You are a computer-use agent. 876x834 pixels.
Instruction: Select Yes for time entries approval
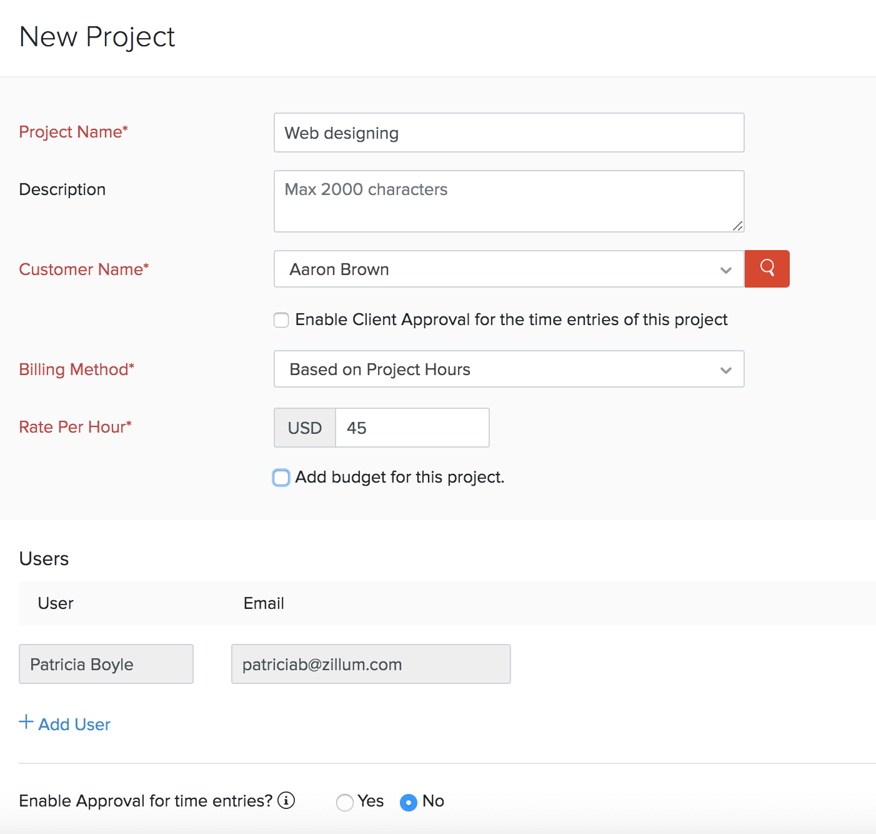point(344,802)
